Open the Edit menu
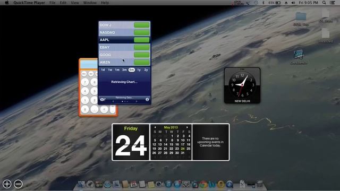 click(x=63, y=3)
